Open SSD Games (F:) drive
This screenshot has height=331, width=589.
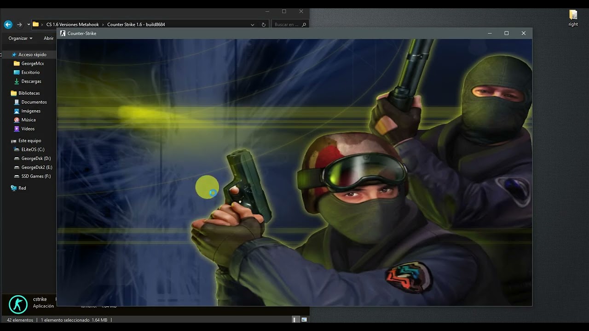(36, 177)
